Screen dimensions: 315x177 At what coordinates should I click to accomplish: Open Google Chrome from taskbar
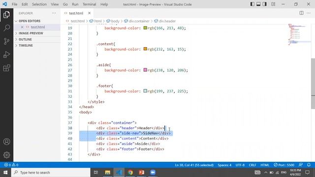(130, 173)
